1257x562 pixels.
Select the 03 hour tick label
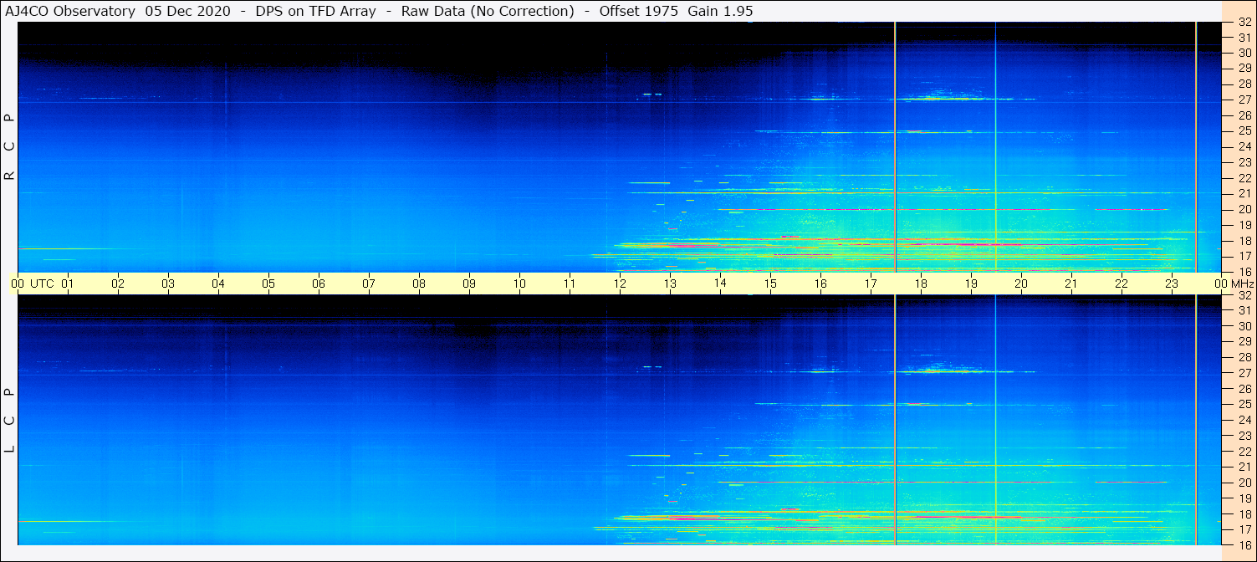[168, 284]
